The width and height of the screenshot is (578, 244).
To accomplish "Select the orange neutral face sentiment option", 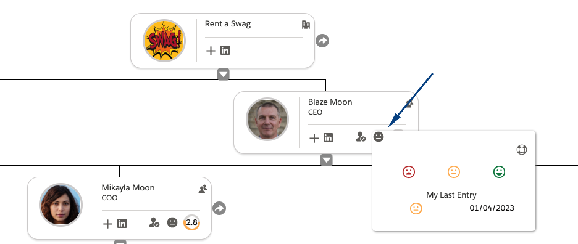I will pos(454,172).
